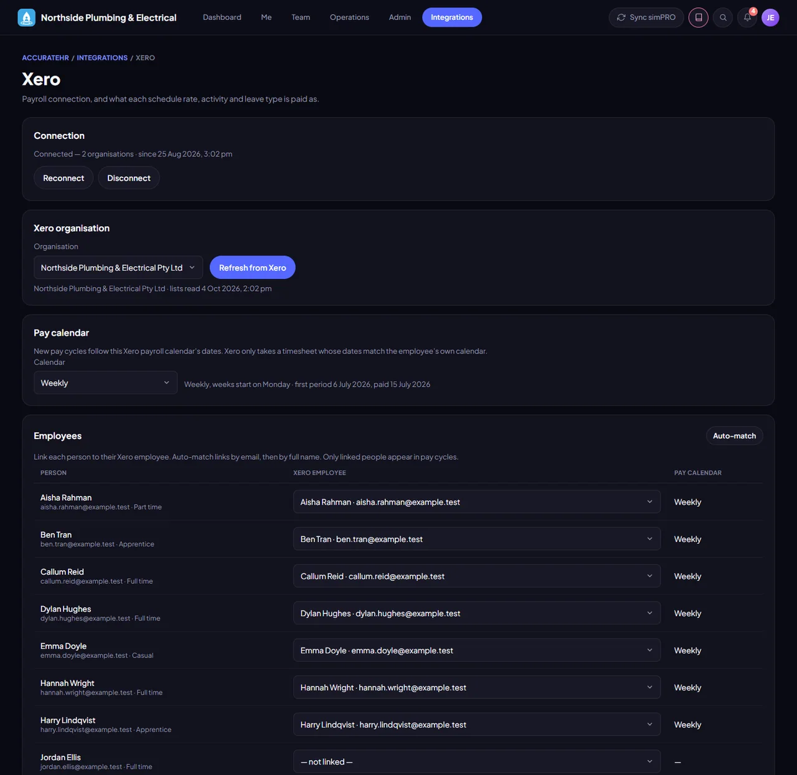Open the Me nav item
The width and height of the screenshot is (797, 775).
point(266,17)
